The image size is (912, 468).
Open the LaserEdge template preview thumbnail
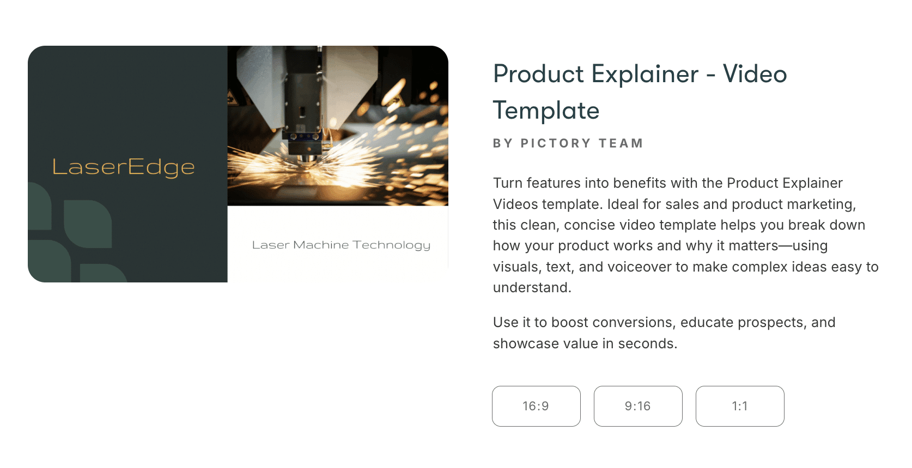(x=239, y=163)
